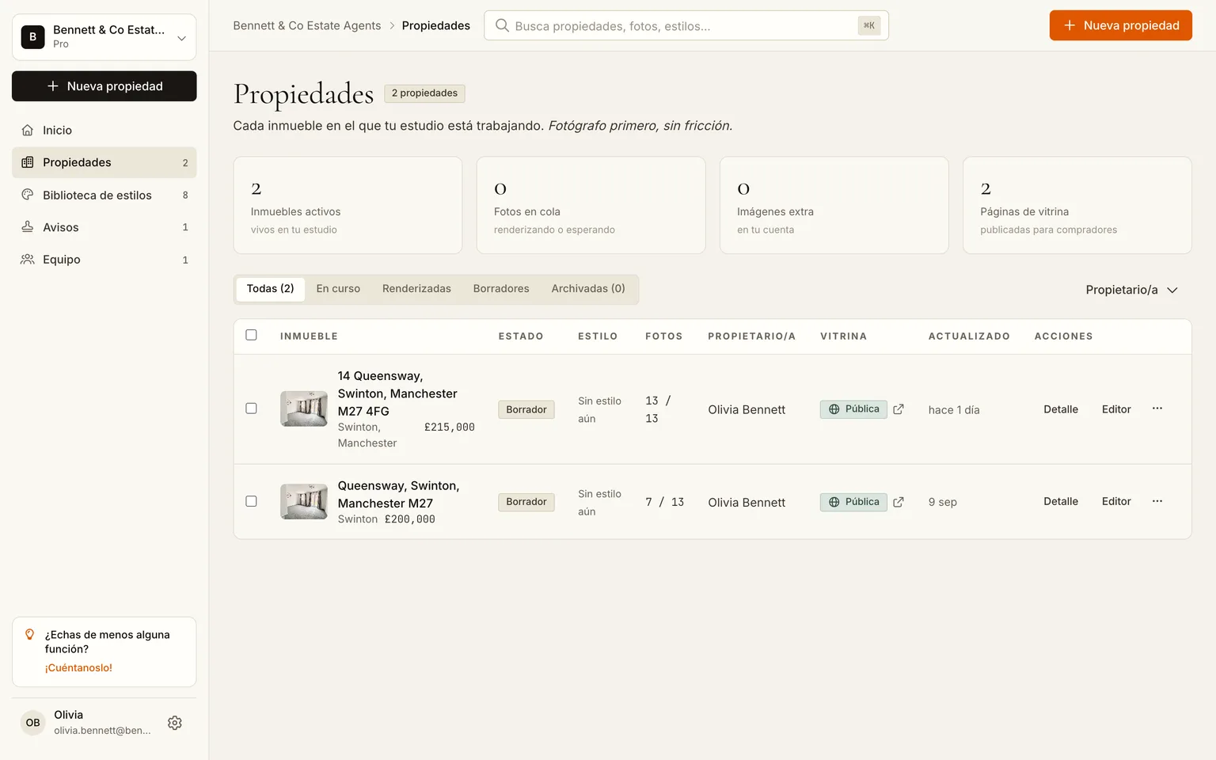Click the Bennett & Co Estate Agents breadcrumb
1216x760 pixels.
307,25
